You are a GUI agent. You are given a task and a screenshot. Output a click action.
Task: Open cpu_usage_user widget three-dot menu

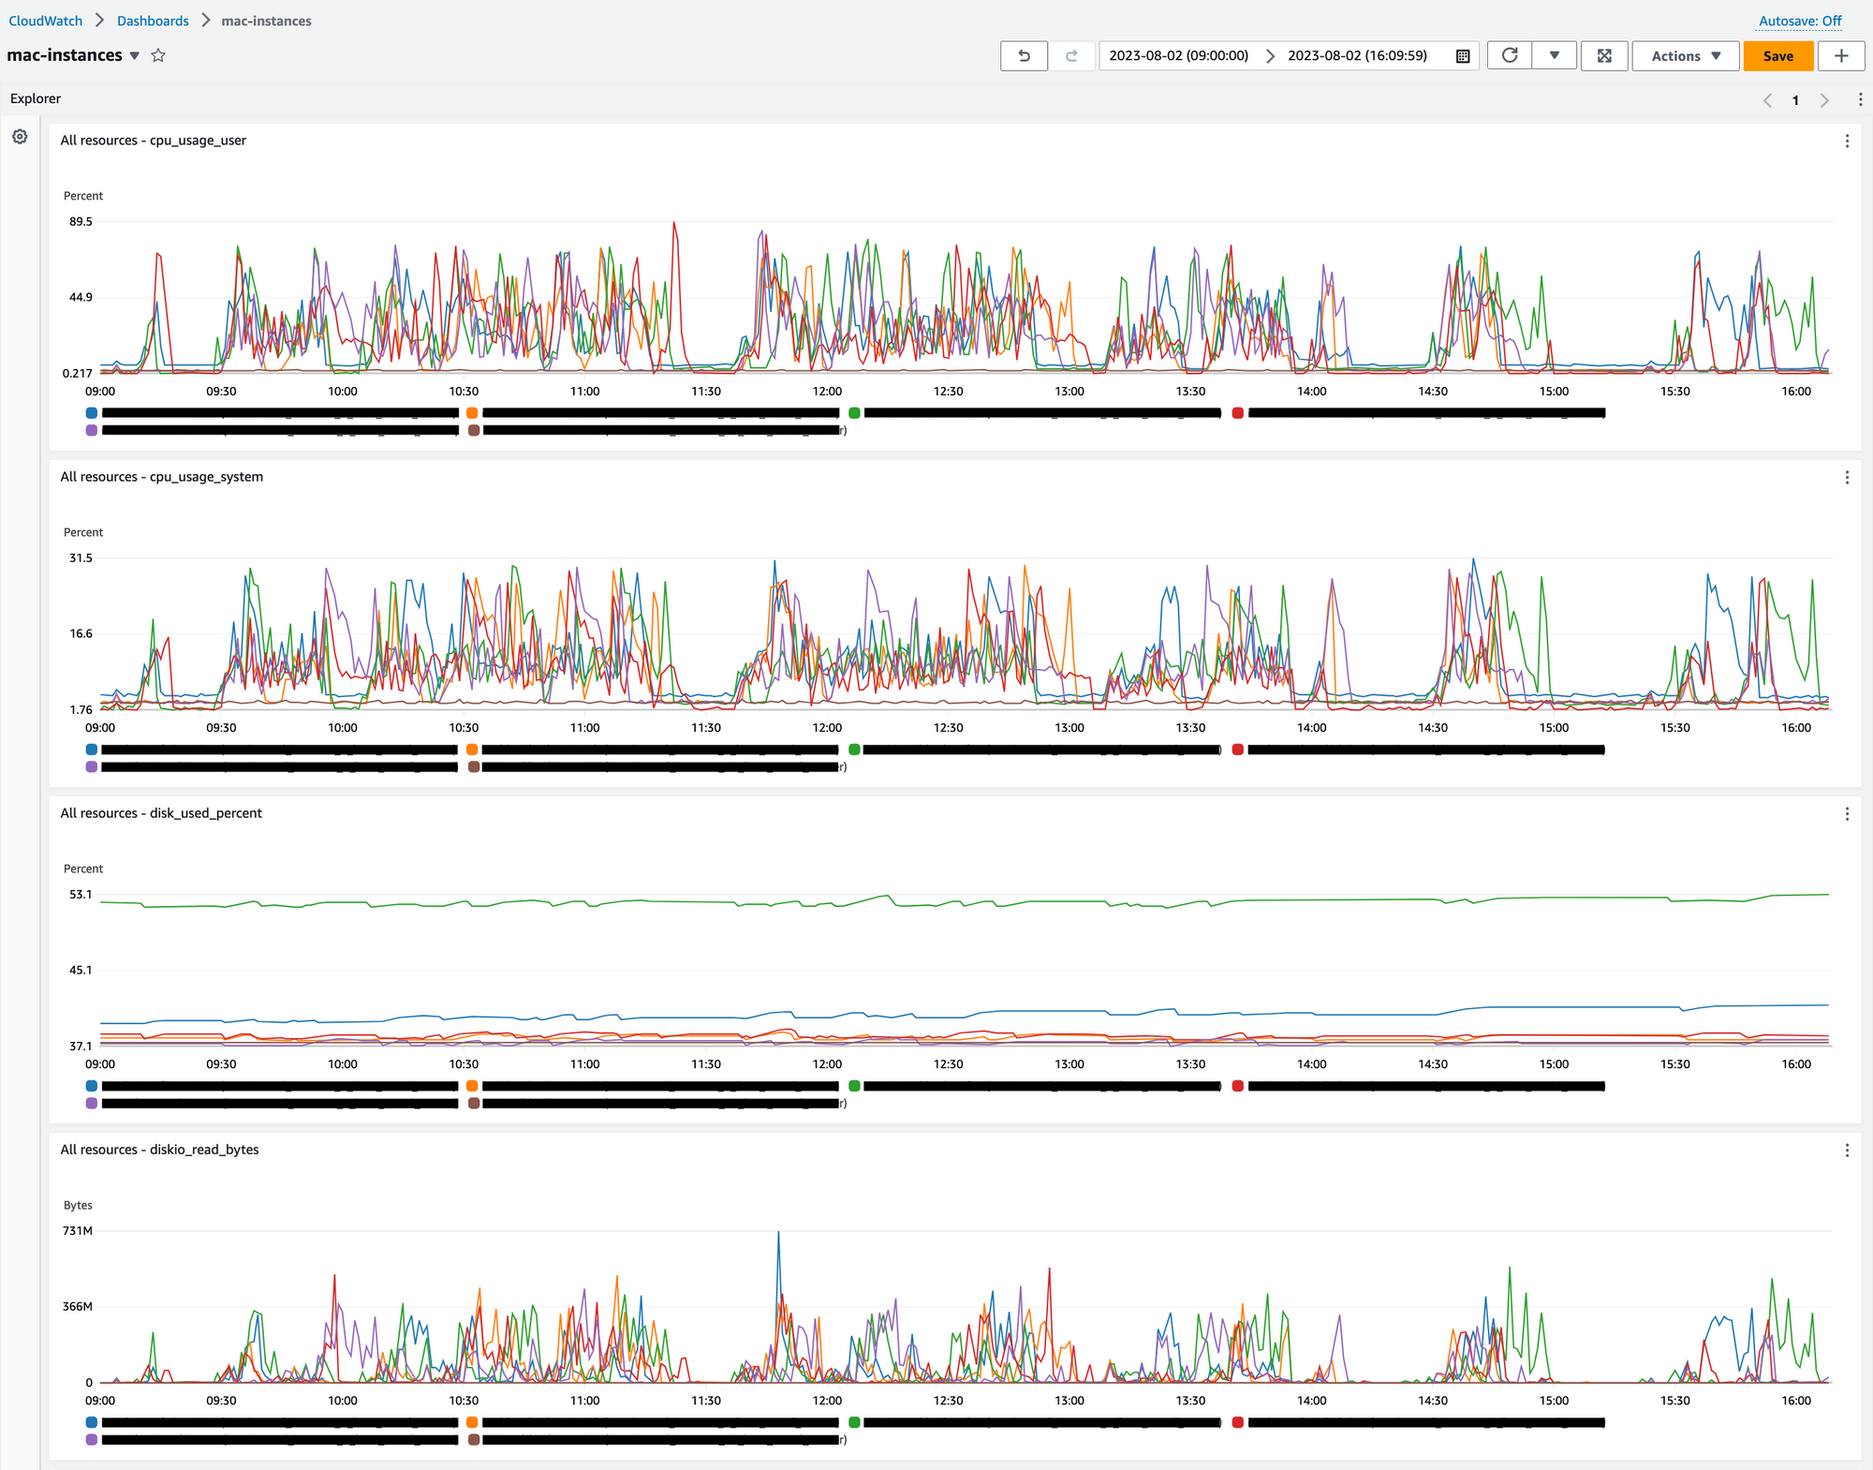point(1846,141)
